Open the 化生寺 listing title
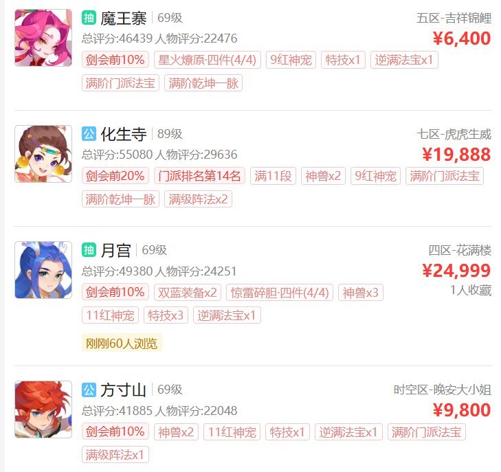This screenshot has height=472, width=501. click(x=123, y=134)
